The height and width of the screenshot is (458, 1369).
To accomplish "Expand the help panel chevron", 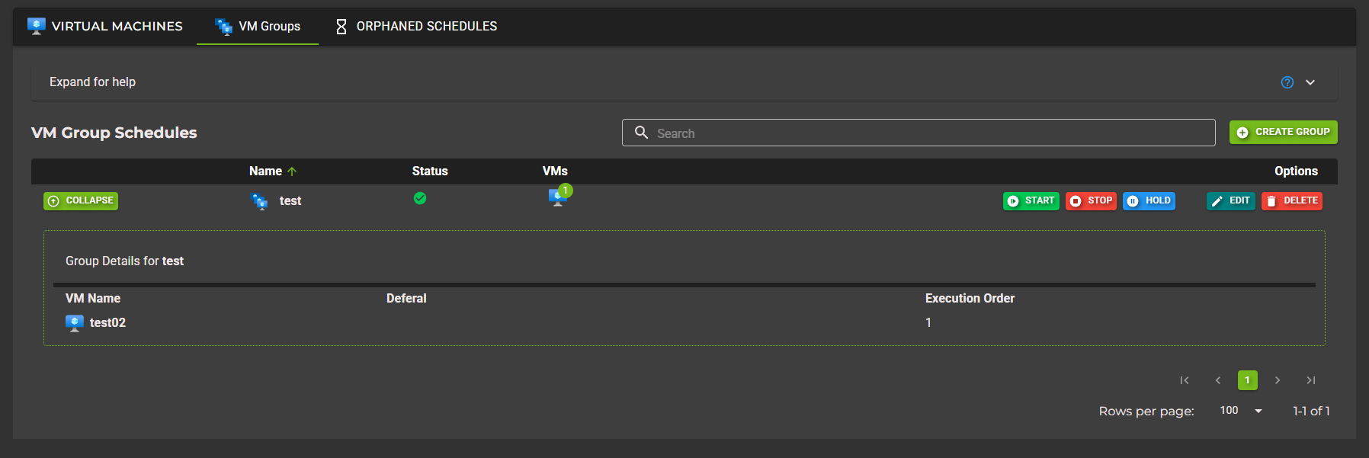I will (1311, 82).
